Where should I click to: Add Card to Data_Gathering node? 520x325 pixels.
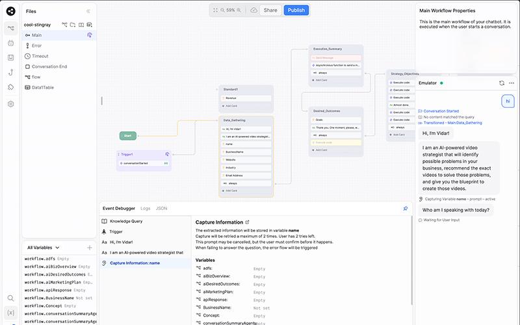pos(230,190)
